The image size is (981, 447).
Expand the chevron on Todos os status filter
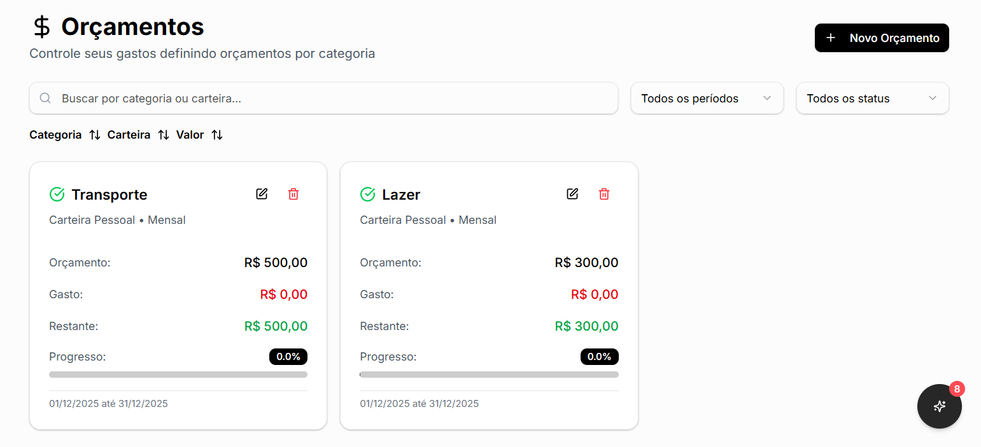(x=933, y=98)
